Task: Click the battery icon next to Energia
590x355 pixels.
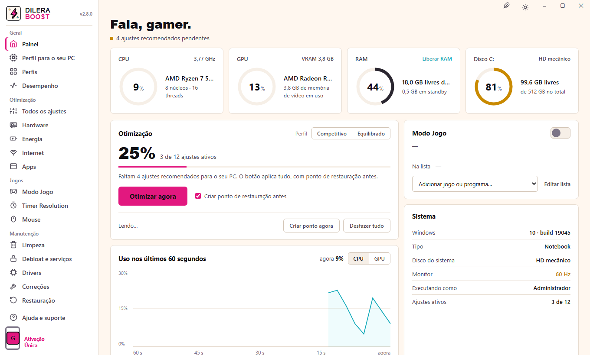Action: 13,139
